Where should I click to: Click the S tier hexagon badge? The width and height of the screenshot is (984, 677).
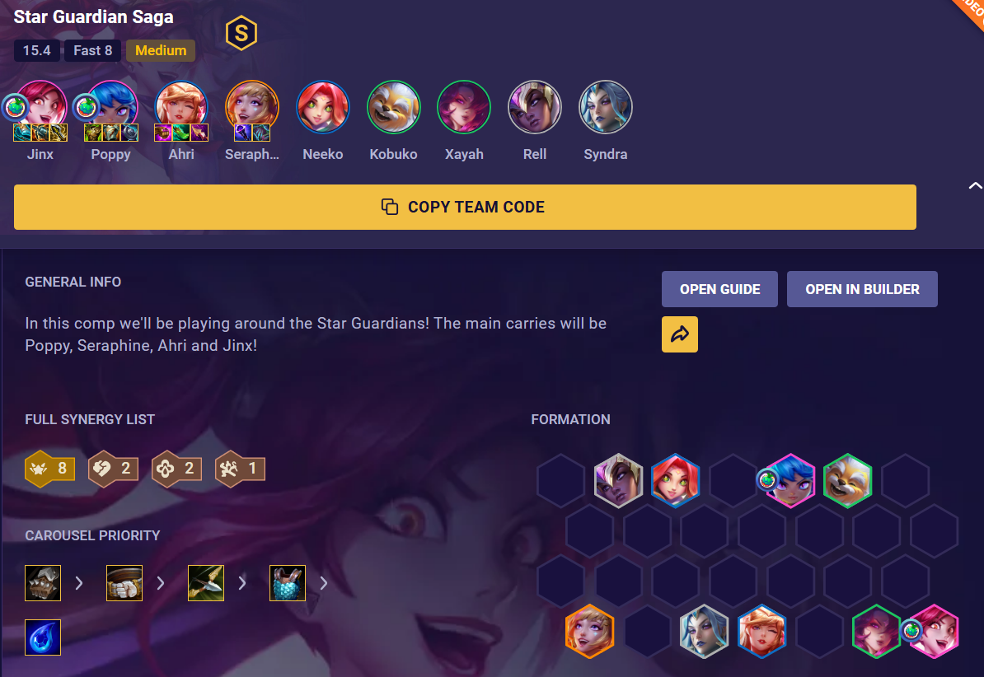(241, 33)
